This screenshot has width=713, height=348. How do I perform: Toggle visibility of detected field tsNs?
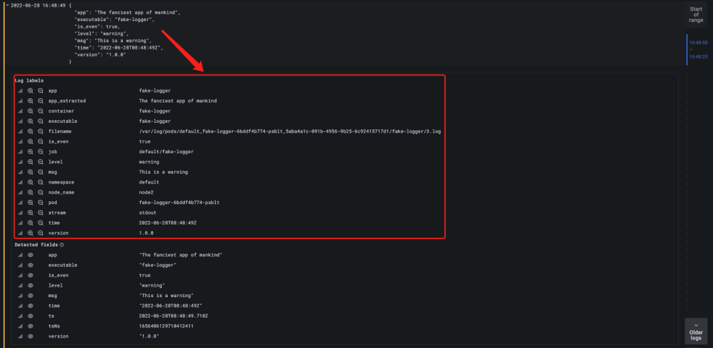coord(30,326)
